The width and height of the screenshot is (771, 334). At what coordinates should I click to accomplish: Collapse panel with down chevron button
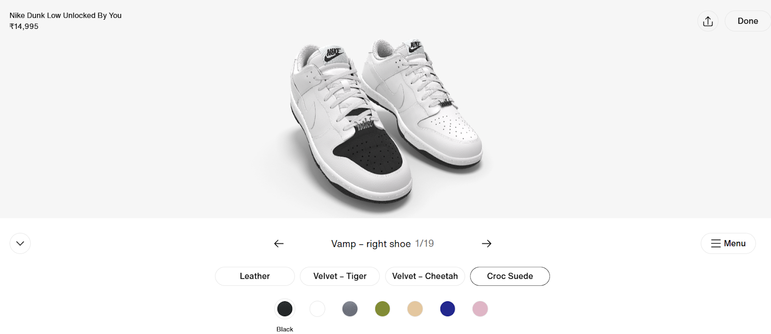click(20, 244)
